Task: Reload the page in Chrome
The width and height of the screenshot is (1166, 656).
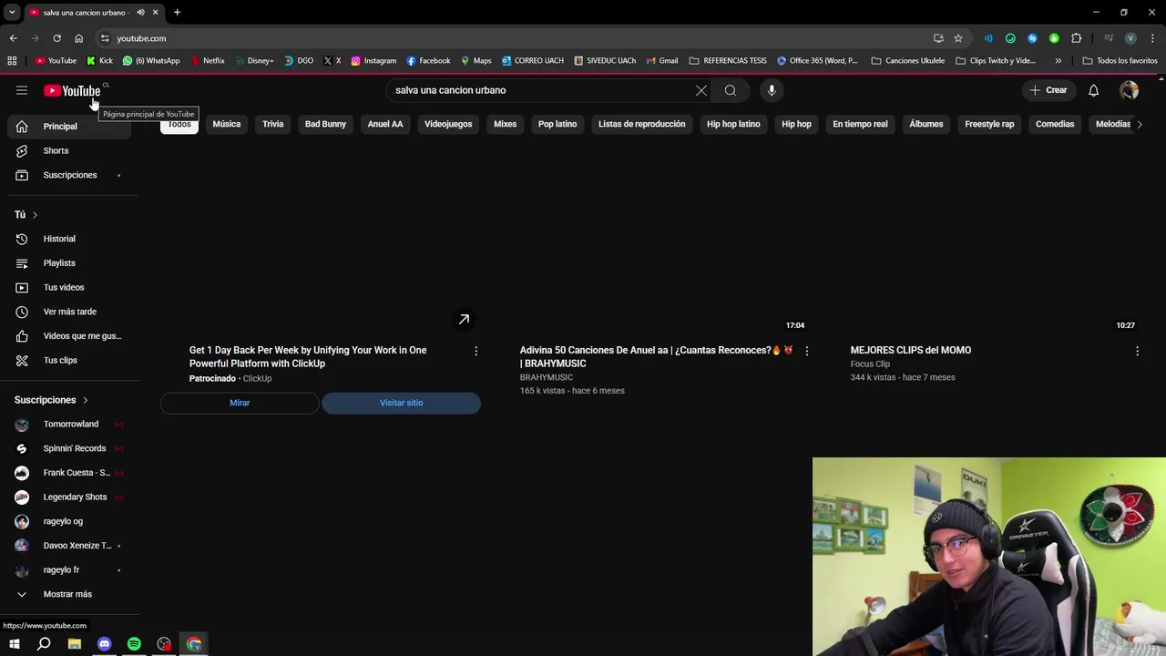Action: click(x=56, y=38)
